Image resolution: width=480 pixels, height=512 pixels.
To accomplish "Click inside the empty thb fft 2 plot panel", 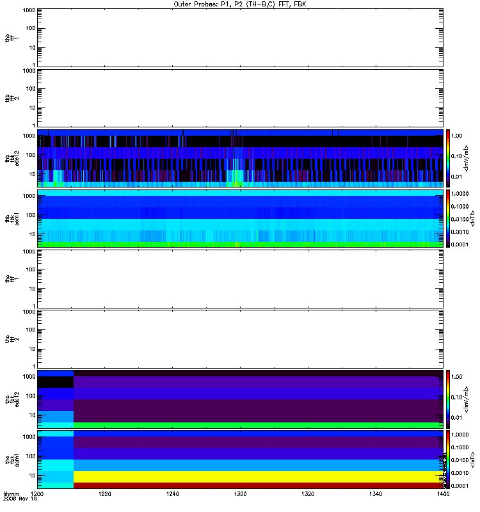I will click(x=240, y=99).
